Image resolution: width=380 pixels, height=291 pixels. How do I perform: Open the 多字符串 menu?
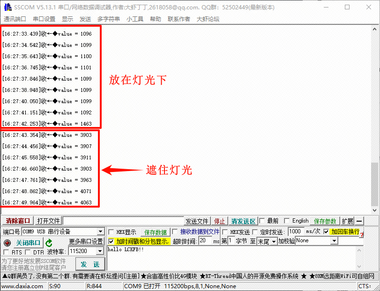pyautogui.click(x=108, y=19)
